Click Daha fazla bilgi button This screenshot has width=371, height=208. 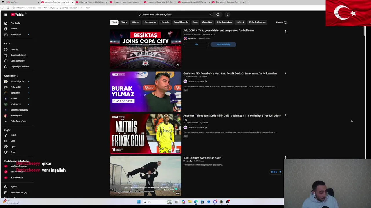[x=223, y=44]
